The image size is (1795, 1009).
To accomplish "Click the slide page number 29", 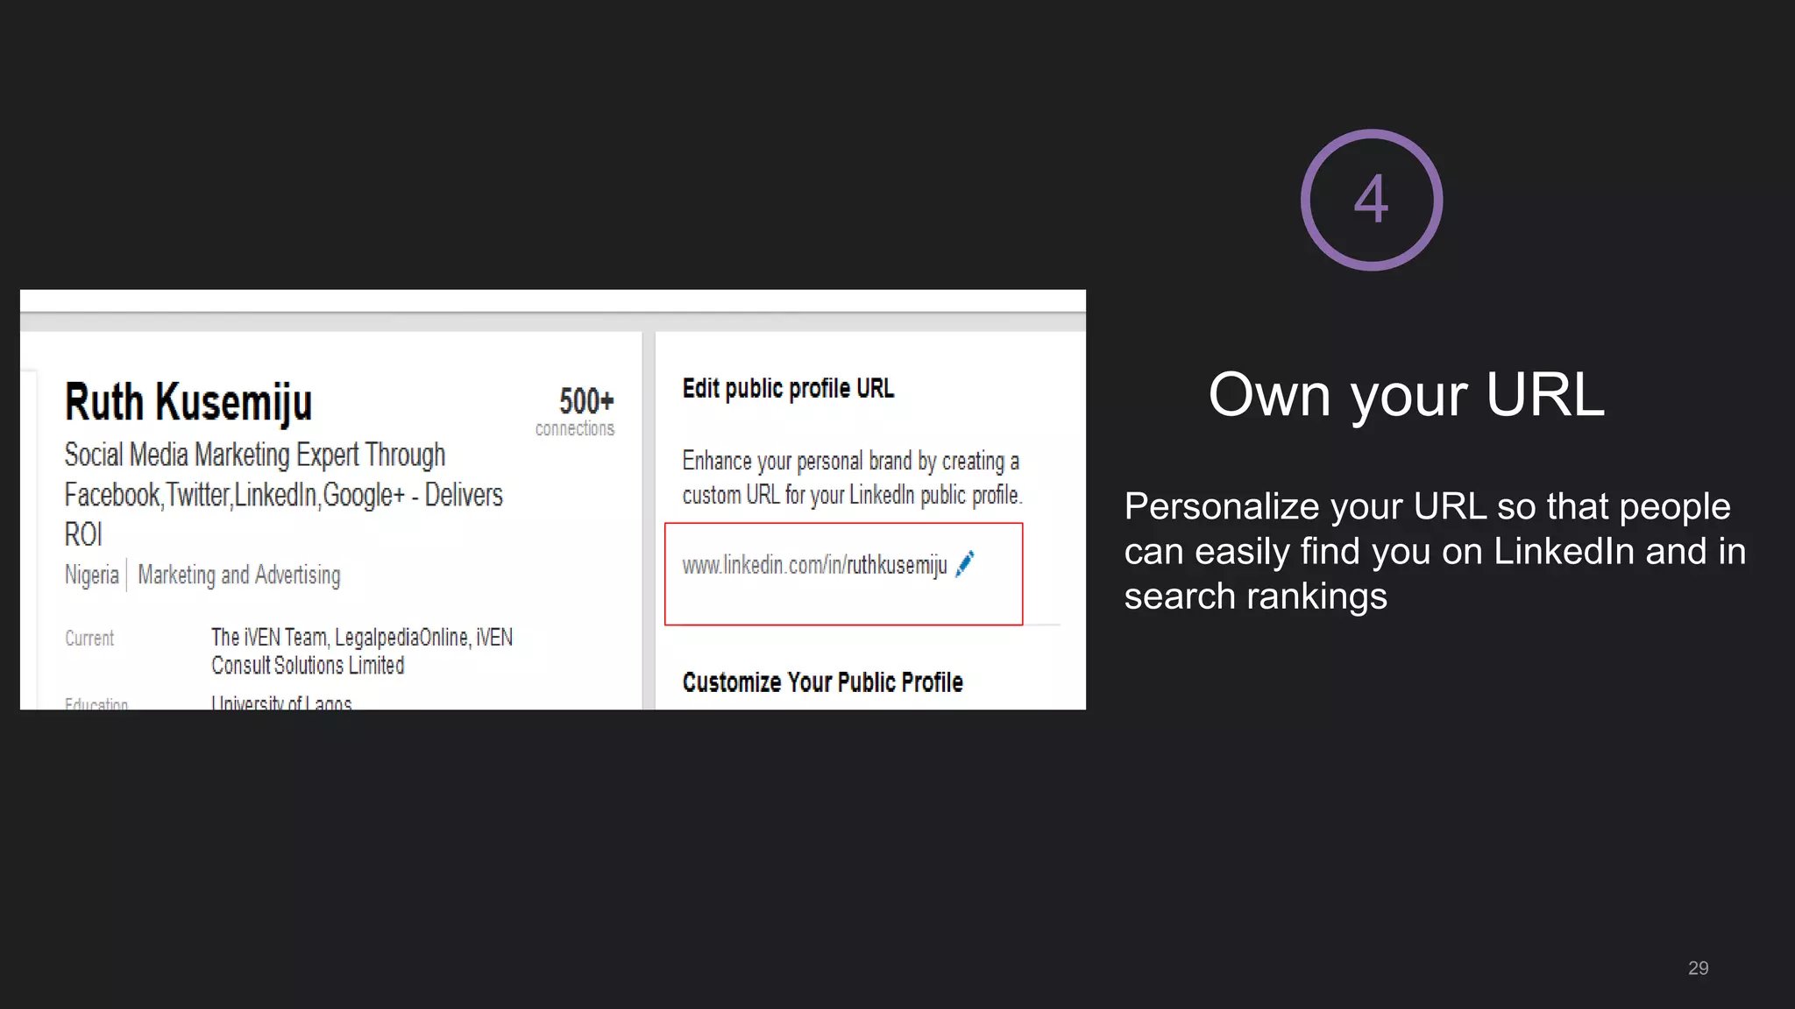I will [x=1698, y=968].
